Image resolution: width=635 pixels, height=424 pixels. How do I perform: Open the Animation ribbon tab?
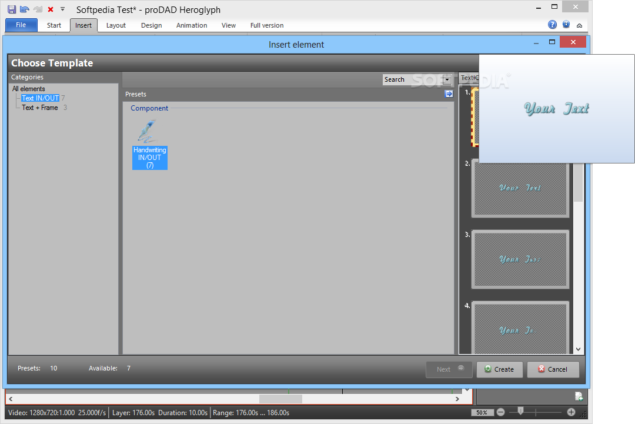pos(192,25)
